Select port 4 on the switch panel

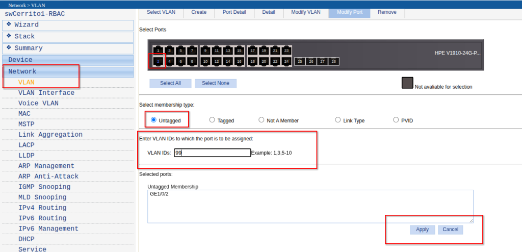[170, 61]
